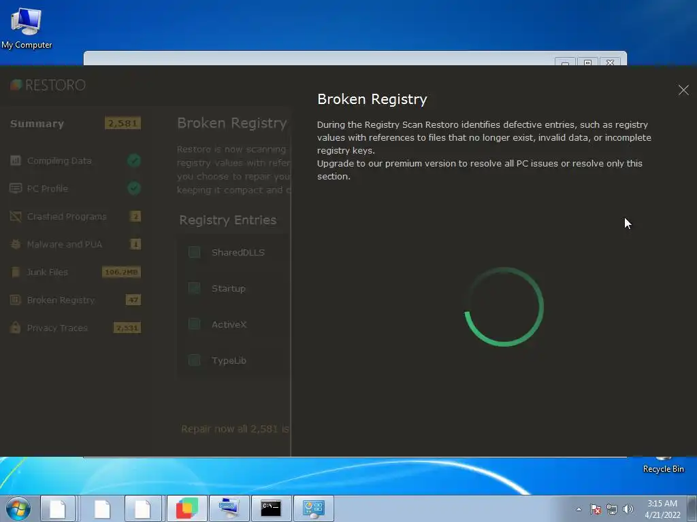Click the Junk Files trash icon
Image resolution: width=697 pixels, height=522 pixels.
point(16,272)
